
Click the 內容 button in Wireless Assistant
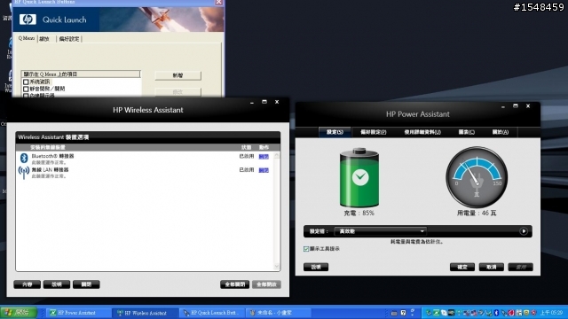pos(28,284)
